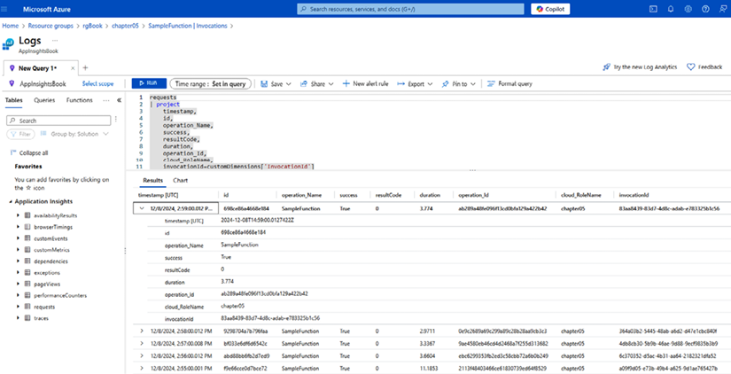
Task: Open the ellipsis menu beside the Logs title
Action: [x=55, y=41]
